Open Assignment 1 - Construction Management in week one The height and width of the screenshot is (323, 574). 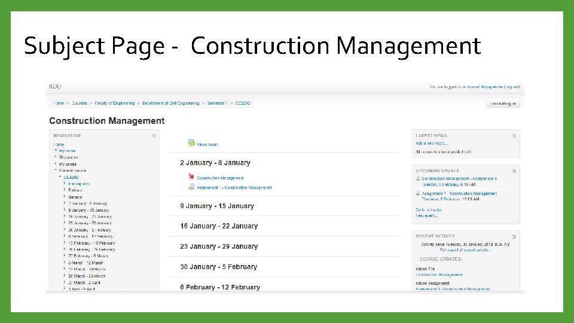[234, 187]
